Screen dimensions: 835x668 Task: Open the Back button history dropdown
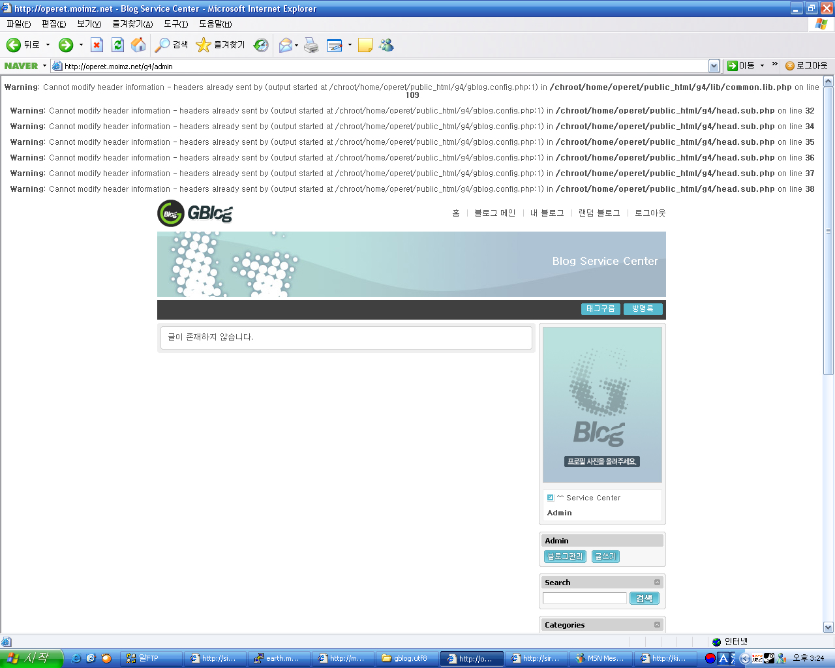click(x=48, y=45)
